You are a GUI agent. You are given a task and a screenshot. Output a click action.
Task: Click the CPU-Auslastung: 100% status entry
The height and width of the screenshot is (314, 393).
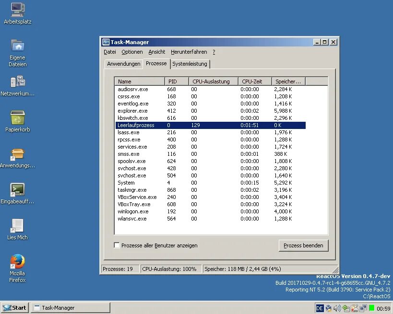[171, 269]
